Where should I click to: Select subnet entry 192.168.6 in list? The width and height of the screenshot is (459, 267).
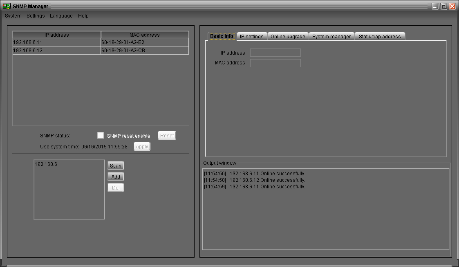(x=46, y=164)
